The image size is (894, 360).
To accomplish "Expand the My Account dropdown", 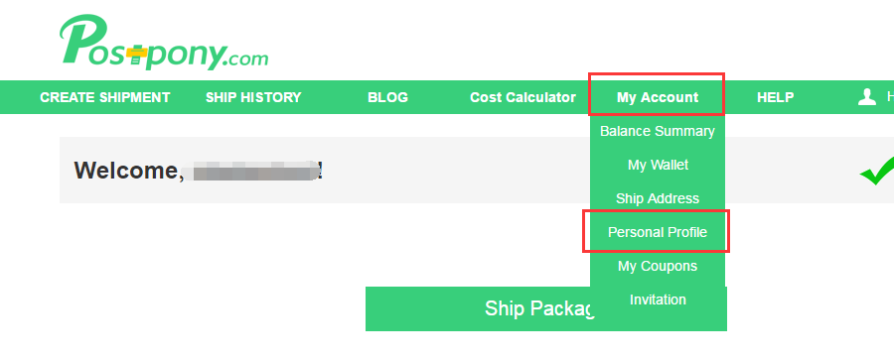I will (x=658, y=97).
